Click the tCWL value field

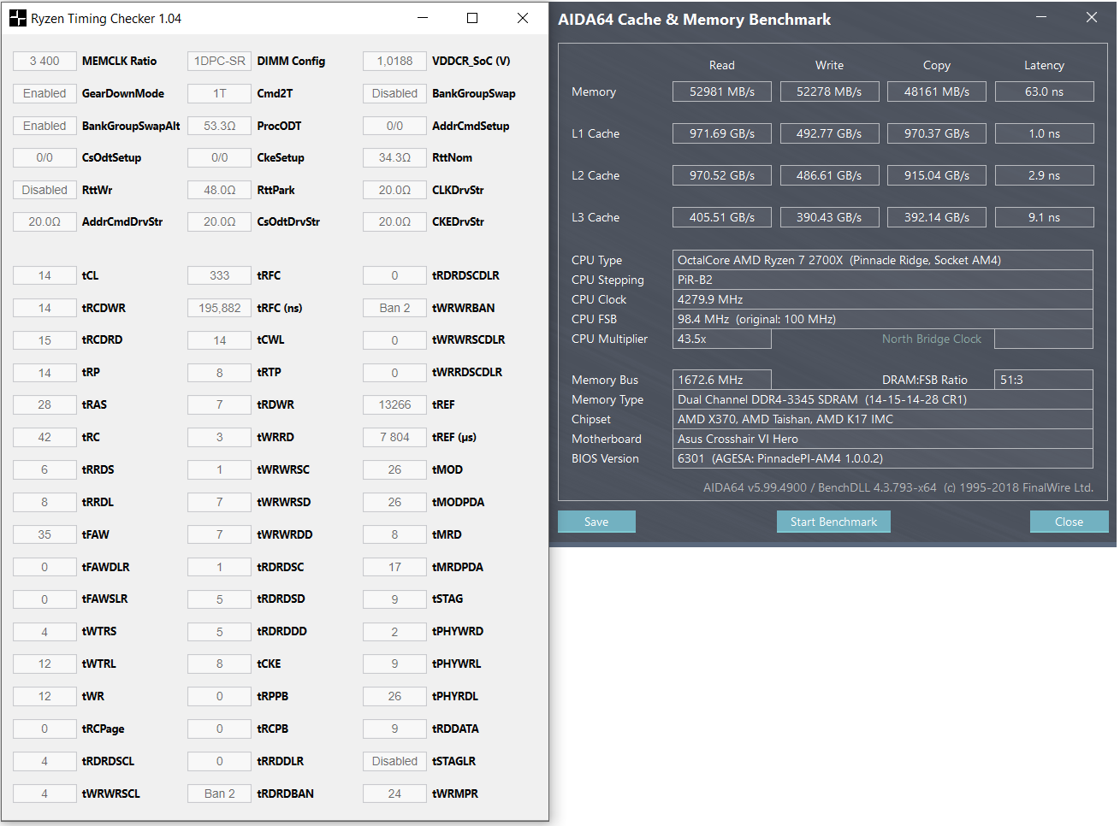[220, 340]
